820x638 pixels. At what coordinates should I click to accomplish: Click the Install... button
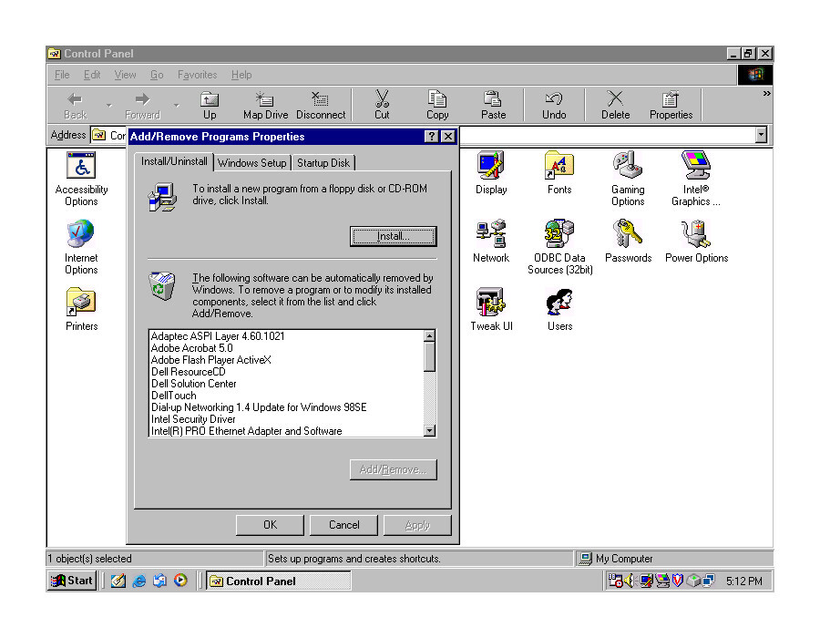click(x=394, y=236)
